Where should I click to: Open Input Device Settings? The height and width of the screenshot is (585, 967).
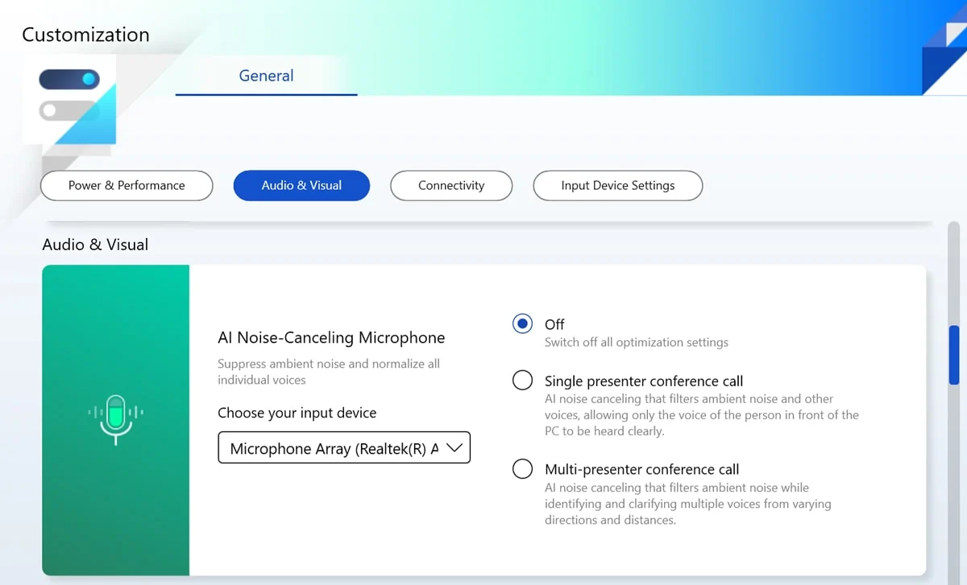(617, 185)
